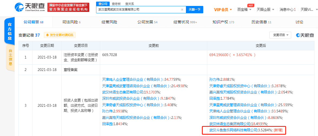Open 嘉兴真格天域股权投资合伙企业 link in 变更后 column
Image resolution: width=318 pixels, height=136 pixels.
pyautogui.click(x=243, y=92)
